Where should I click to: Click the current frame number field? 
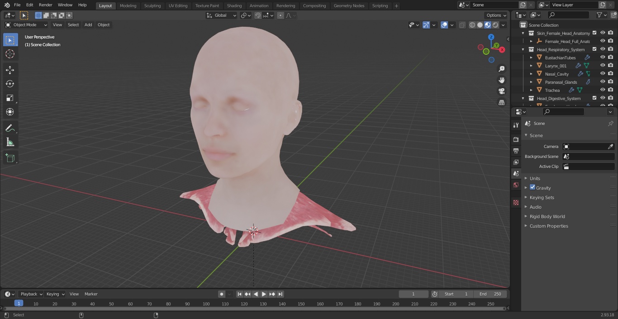[414, 294]
